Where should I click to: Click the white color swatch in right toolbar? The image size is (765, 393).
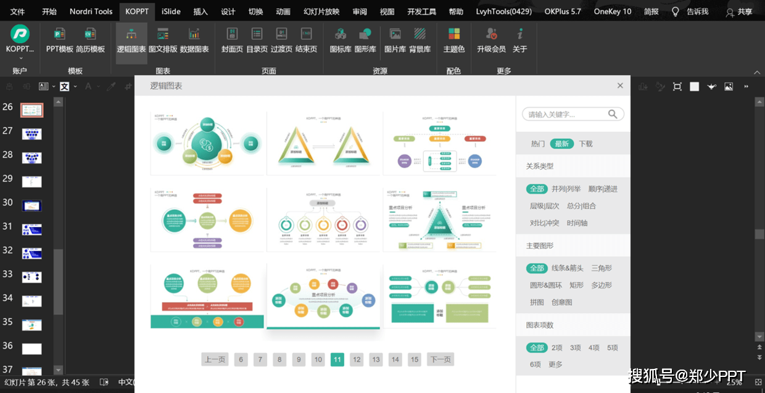[x=695, y=86]
